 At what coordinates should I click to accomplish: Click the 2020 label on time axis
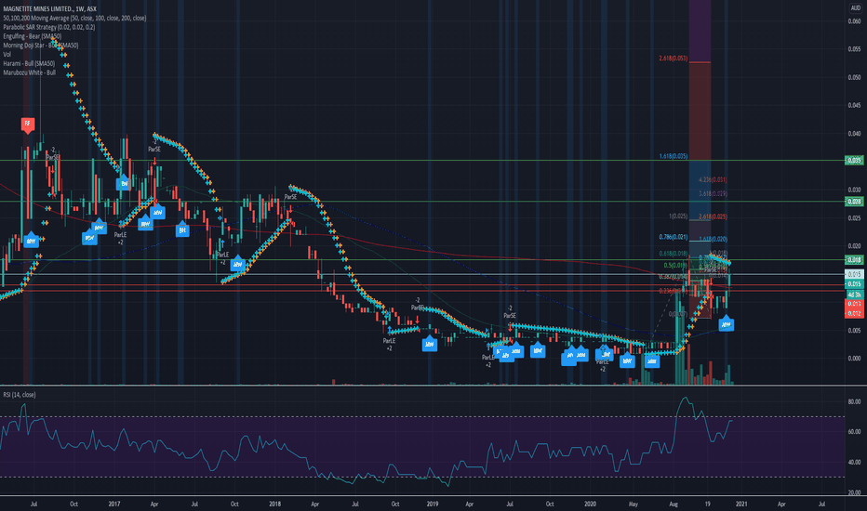point(591,504)
